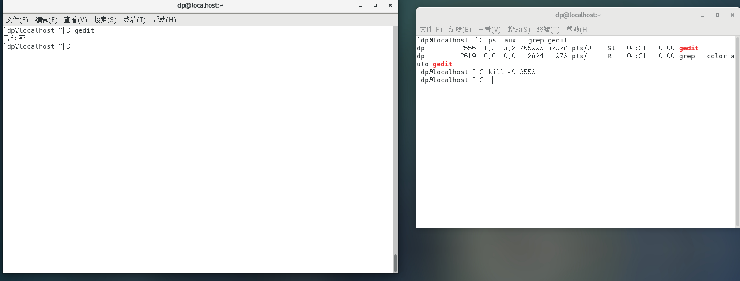Click PID 3556 in the ps output row

point(468,48)
